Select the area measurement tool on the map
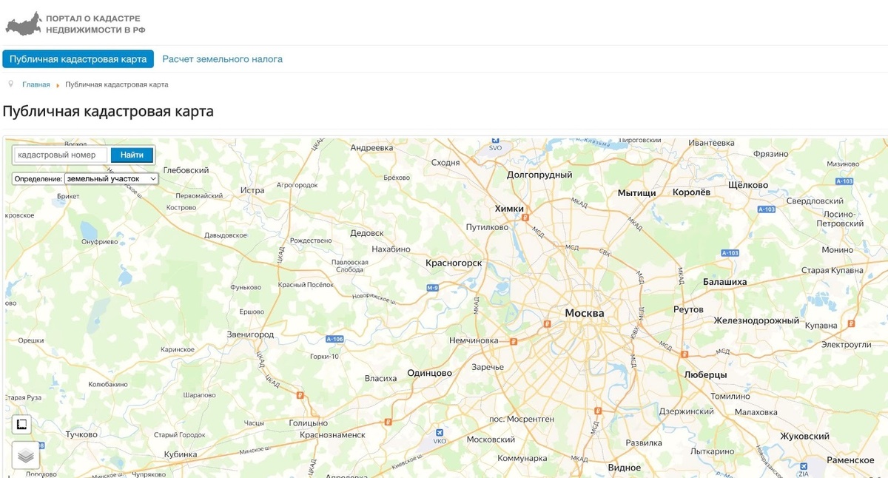 (x=23, y=424)
